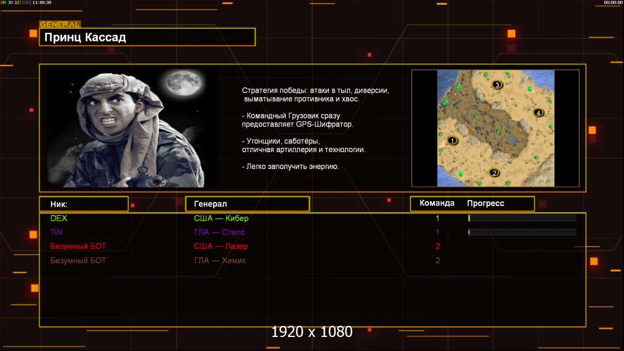
Task: Click TiN's purple loading progress bar
Action: coord(522,232)
